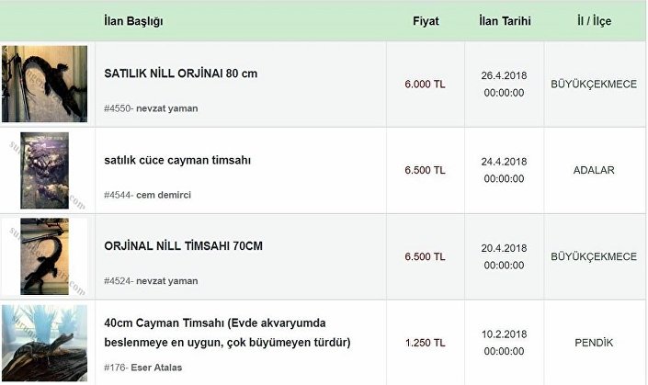The image size is (648, 385).
Task: Open the ORJİNAL NİLL TİMSAHI 70CM listing title
Action: click(x=183, y=245)
